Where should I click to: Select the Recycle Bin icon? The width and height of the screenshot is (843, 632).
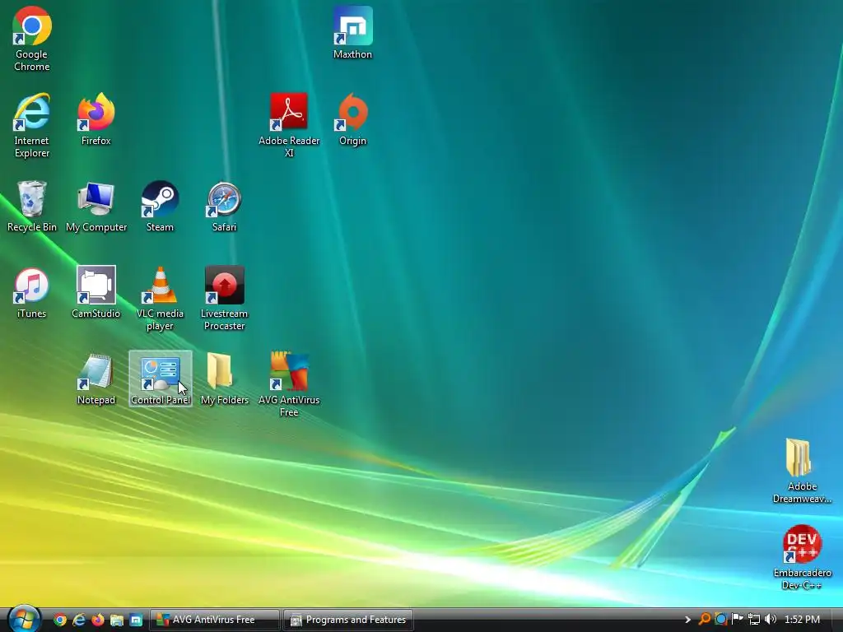click(32, 206)
